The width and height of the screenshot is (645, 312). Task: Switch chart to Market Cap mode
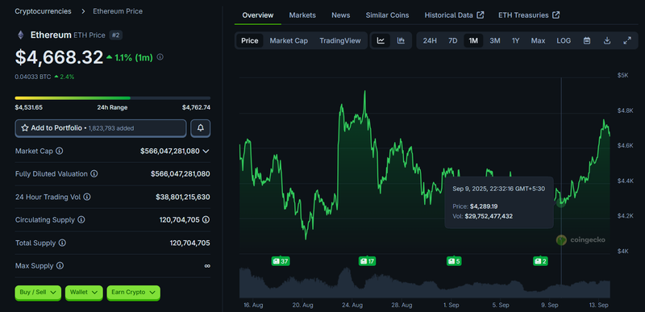coord(289,40)
